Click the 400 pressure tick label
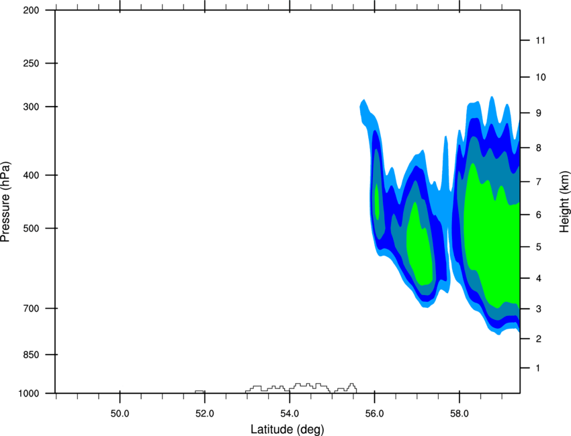Viewport: 571px width, 436px height. 31,175
